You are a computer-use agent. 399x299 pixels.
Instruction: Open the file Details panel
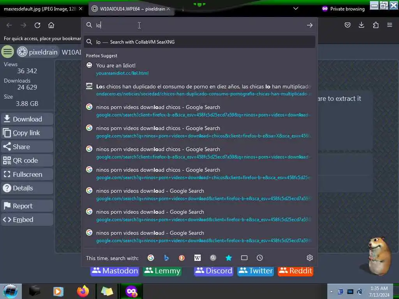point(27,188)
